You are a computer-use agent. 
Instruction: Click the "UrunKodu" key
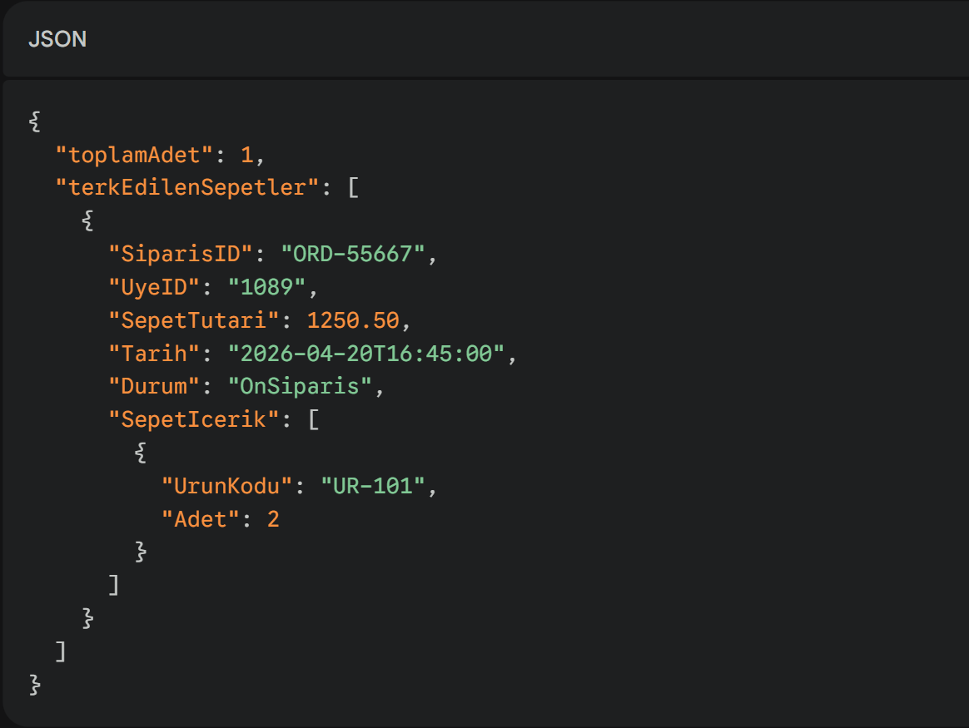point(226,486)
